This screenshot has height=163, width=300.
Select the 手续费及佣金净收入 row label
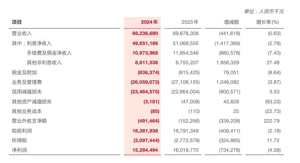click(49, 53)
